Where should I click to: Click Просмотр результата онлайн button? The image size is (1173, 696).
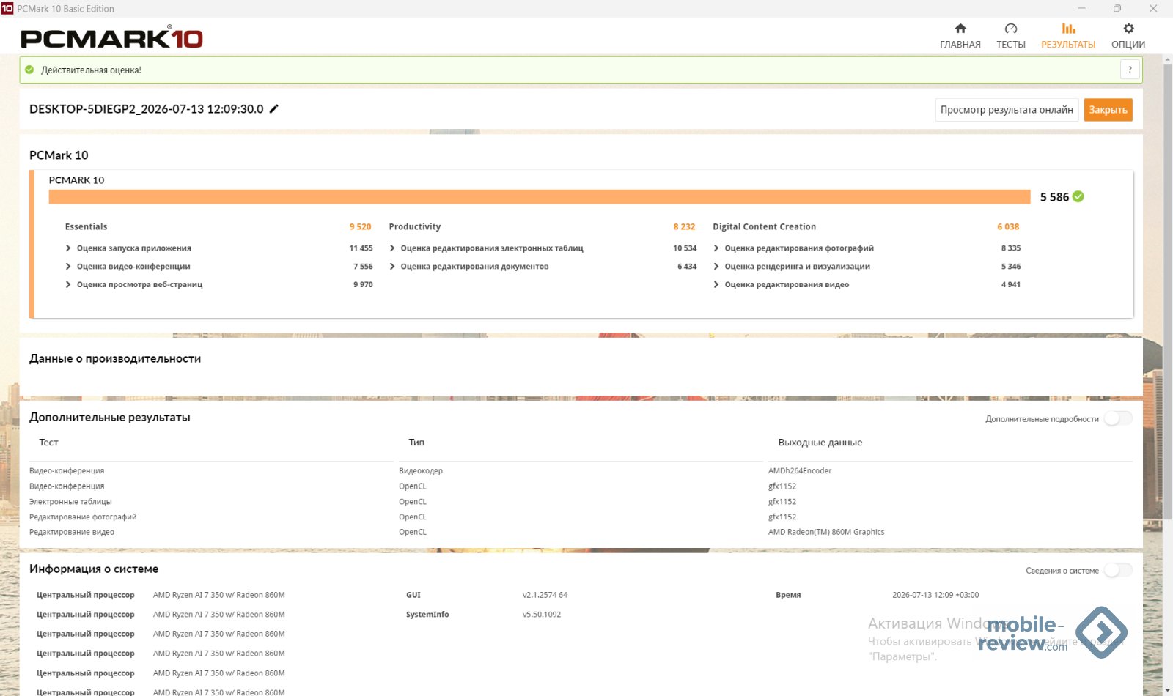click(x=1007, y=110)
